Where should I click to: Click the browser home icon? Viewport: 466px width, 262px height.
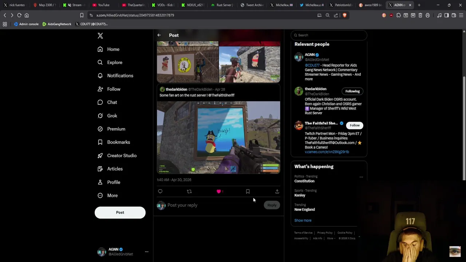click(x=27, y=15)
